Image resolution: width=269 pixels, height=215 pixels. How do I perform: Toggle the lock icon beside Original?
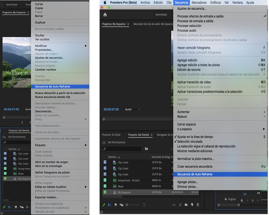click(226, 199)
